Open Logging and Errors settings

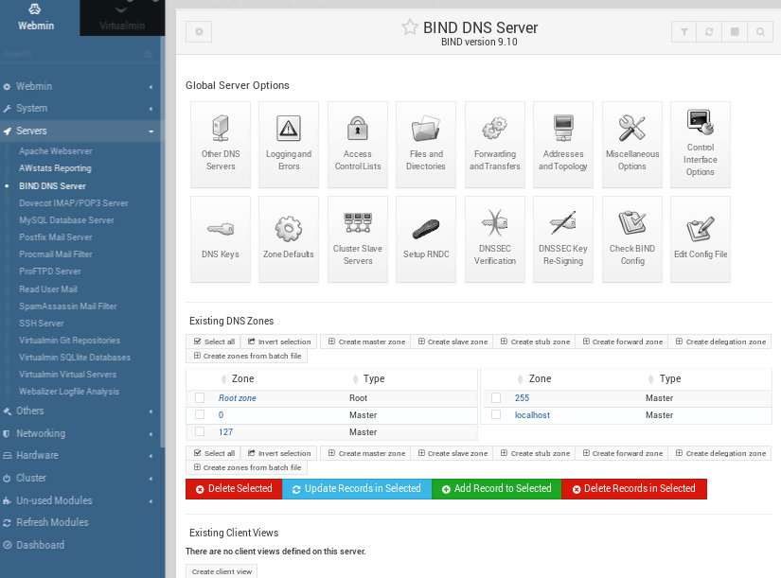click(289, 138)
